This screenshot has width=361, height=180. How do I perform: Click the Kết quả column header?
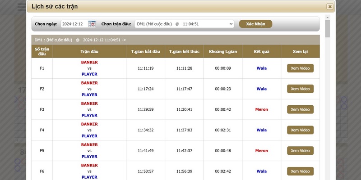coord(262,52)
